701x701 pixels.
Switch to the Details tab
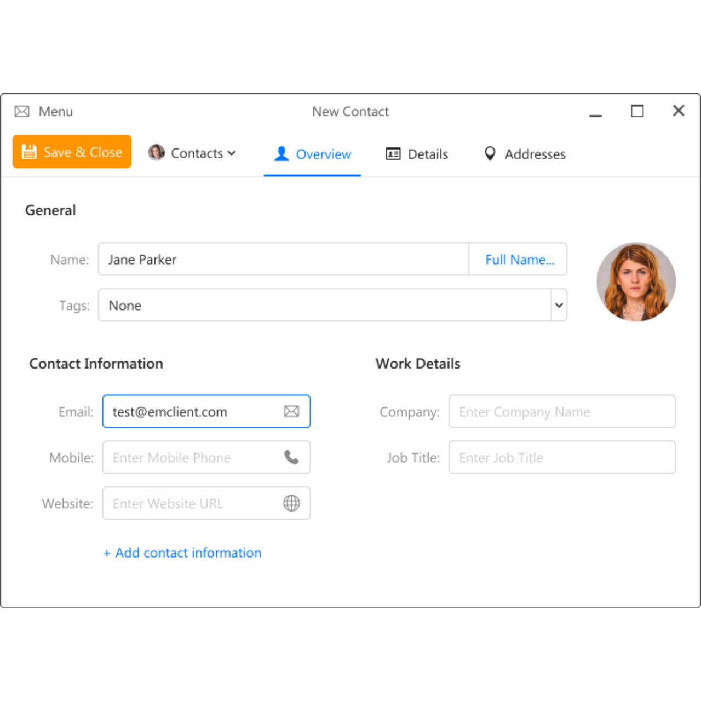point(427,154)
